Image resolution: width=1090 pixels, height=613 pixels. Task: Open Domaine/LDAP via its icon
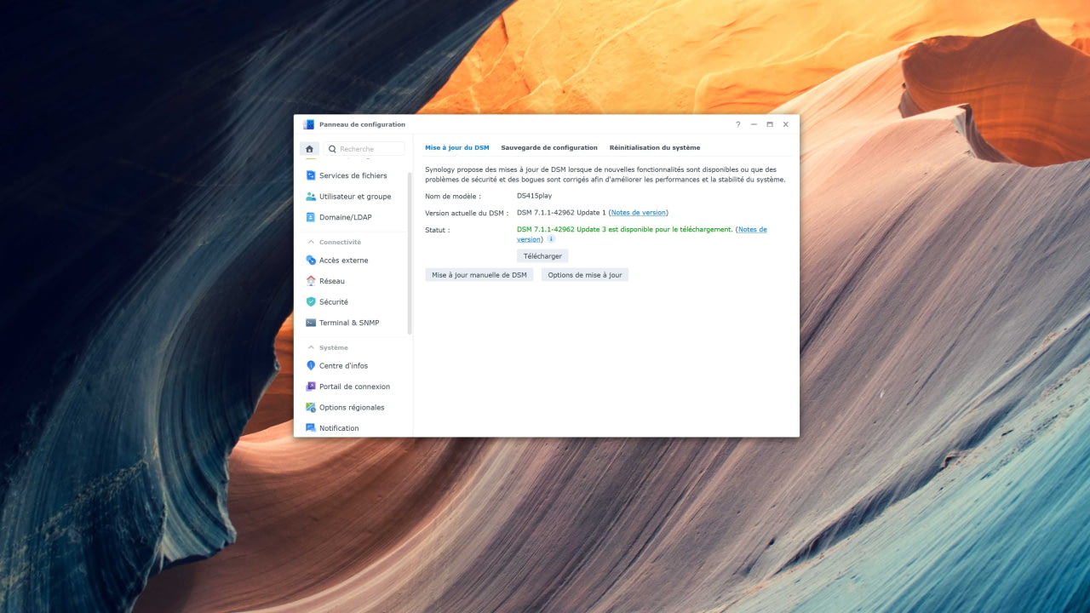click(x=311, y=217)
